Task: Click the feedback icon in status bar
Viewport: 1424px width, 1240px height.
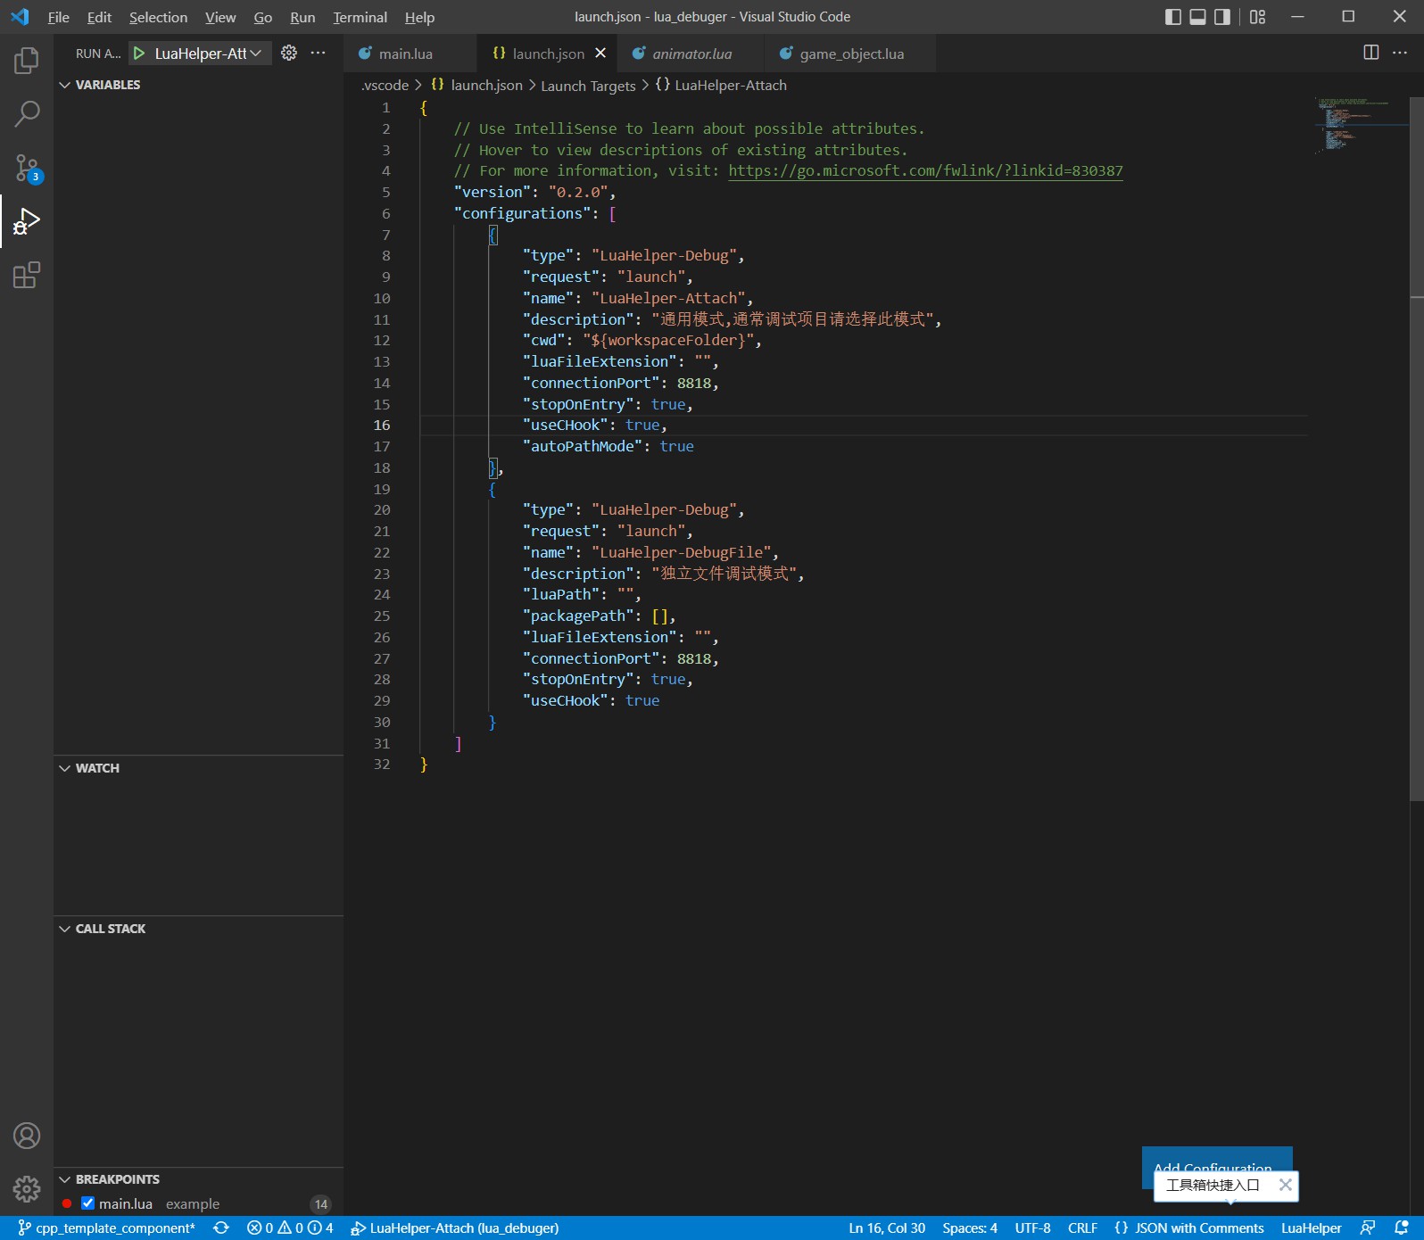Action: pyautogui.click(x=1368, y=1228)
